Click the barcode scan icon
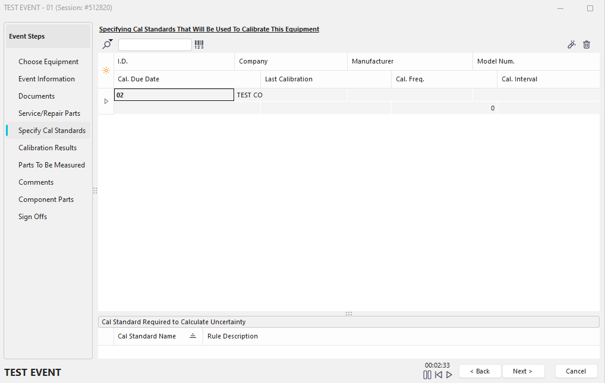The image size is (605, 383). [199, 45]
